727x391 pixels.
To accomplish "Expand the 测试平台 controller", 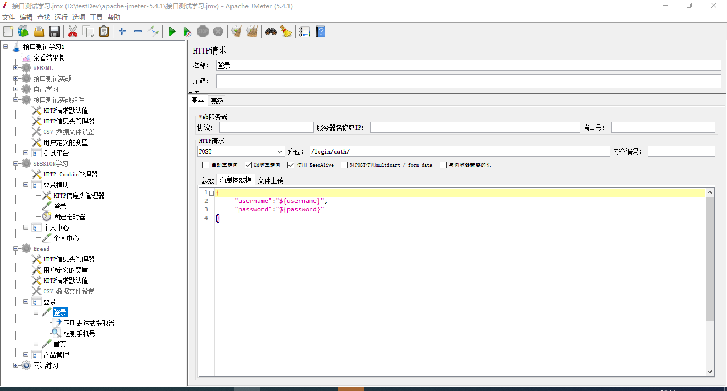I will [x=26, y=153].
